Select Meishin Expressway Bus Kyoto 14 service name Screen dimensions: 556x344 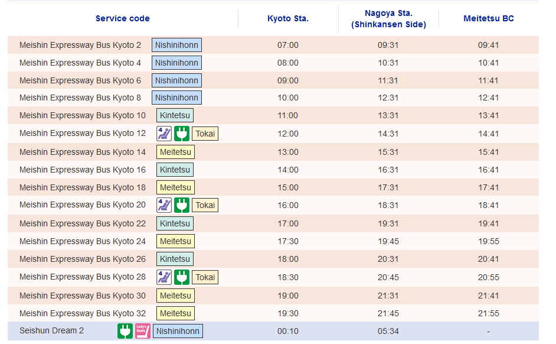tap(83, 152)
